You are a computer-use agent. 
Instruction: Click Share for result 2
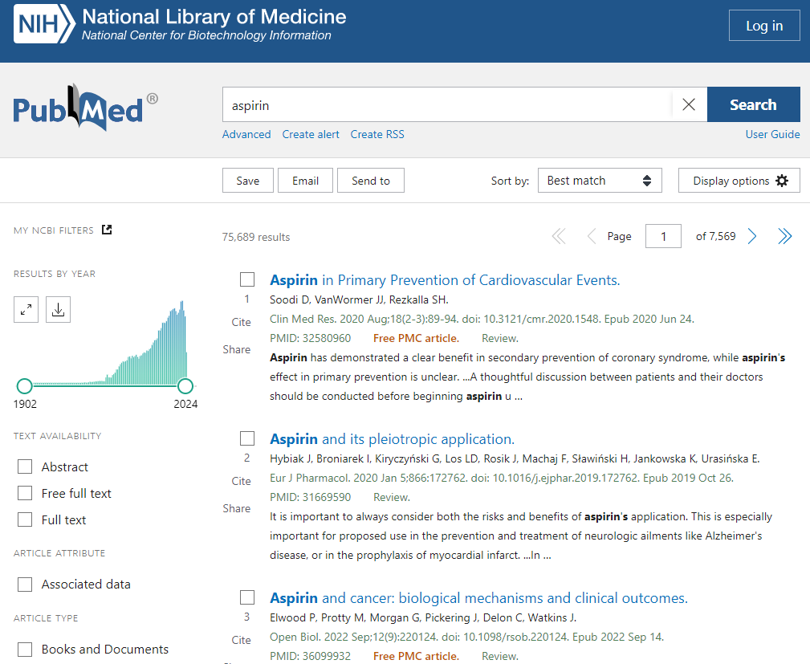pyautogui.click(x=237, y=508)
